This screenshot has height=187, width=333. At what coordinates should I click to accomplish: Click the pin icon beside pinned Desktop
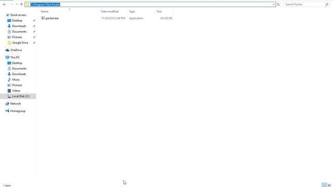point(34,21)
